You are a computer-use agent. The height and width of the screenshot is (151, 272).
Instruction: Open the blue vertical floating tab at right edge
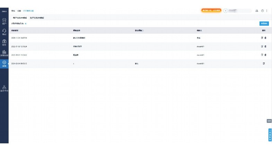click(x=270, y=135)
